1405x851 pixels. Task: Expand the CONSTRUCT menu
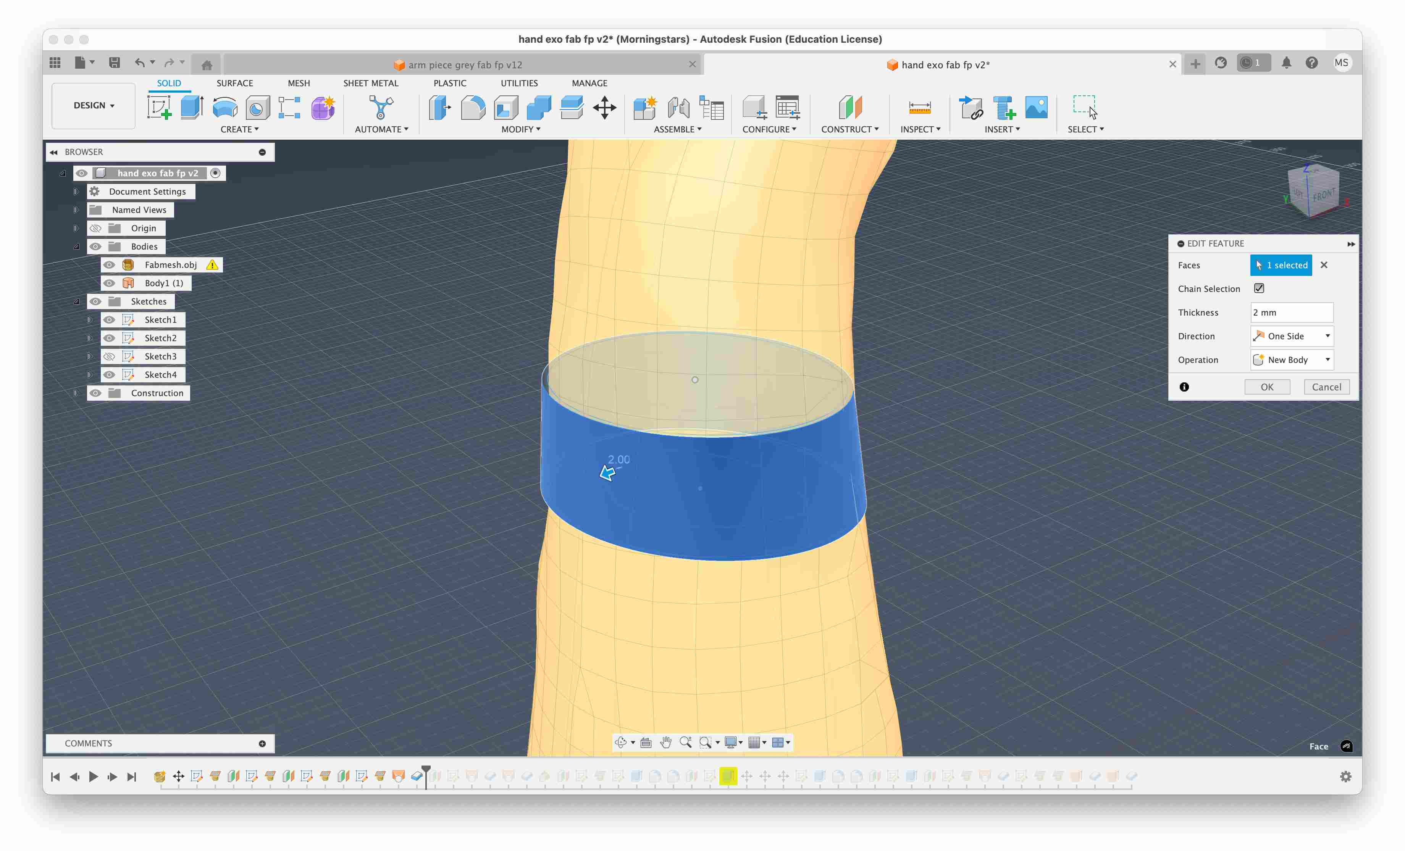(x=849, y=129)
